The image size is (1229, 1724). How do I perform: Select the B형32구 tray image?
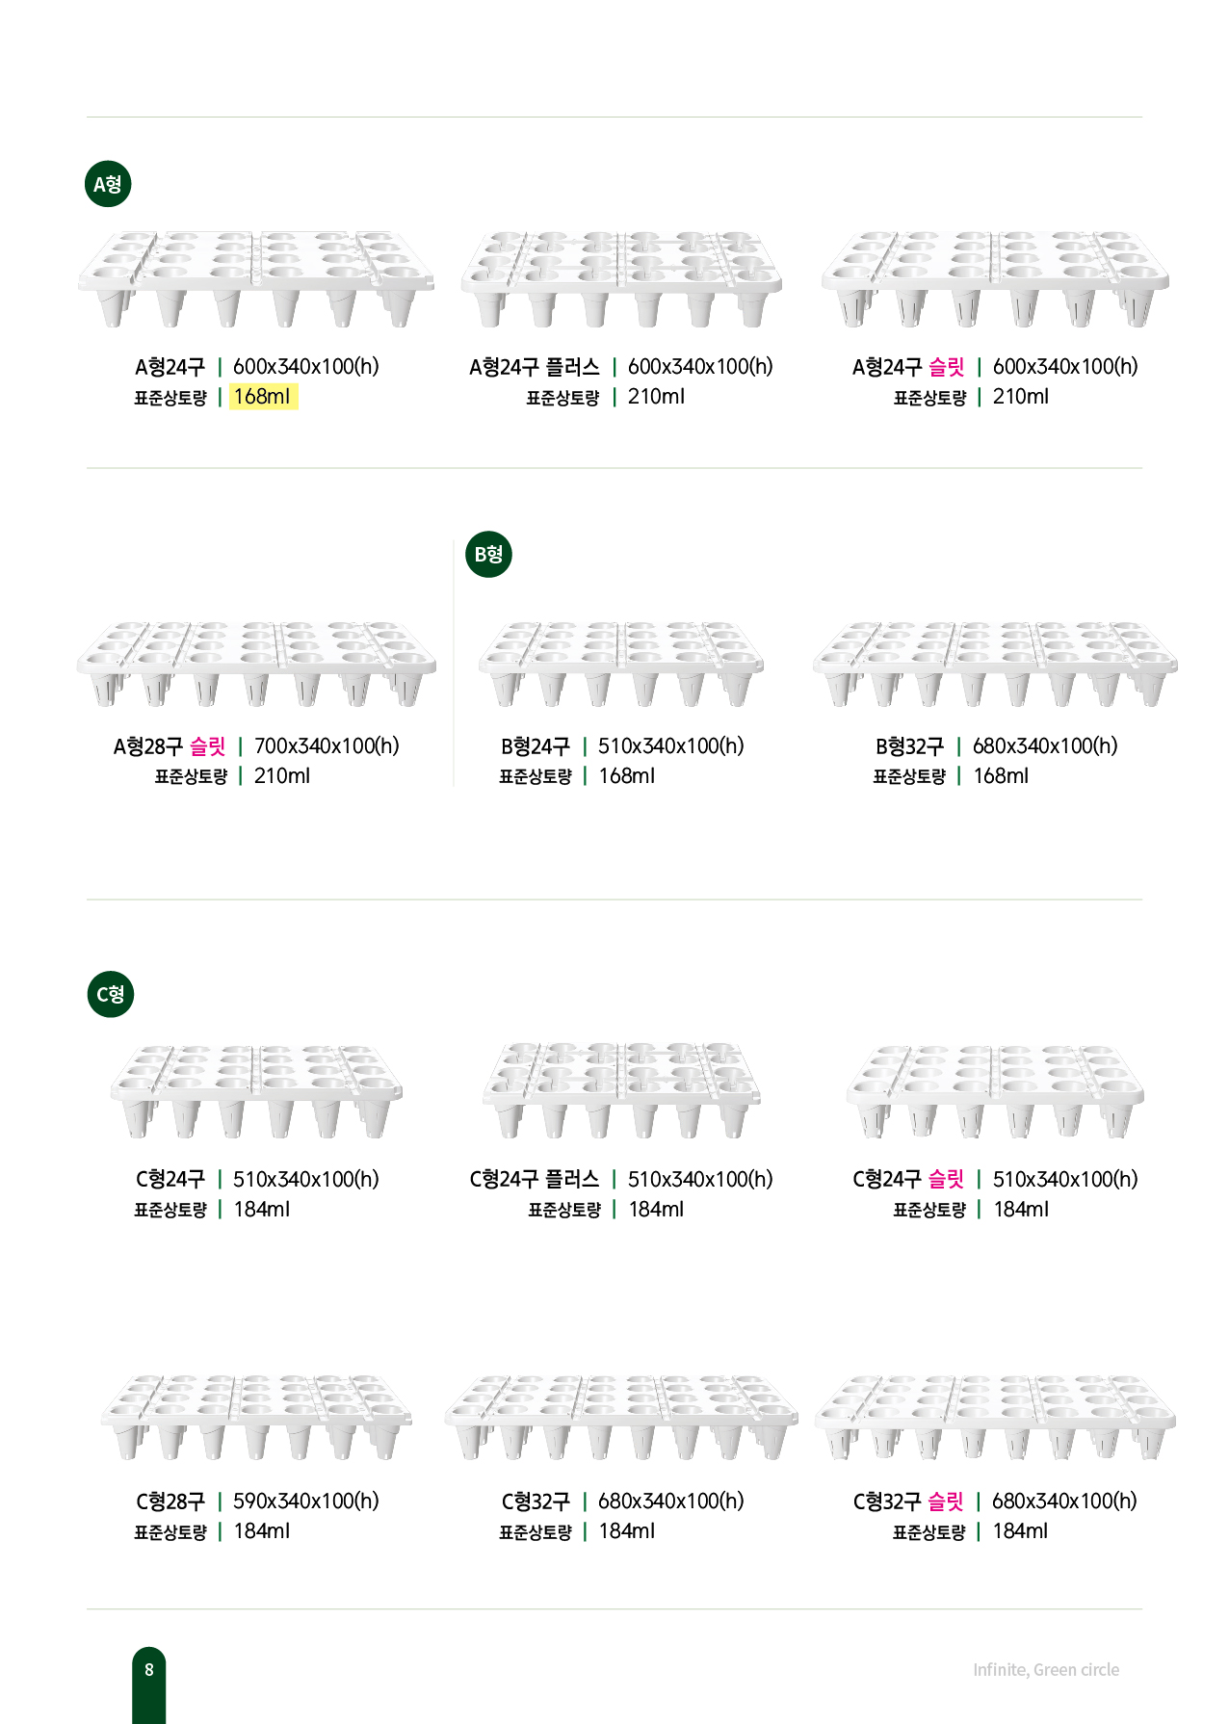tap(995, 663)
